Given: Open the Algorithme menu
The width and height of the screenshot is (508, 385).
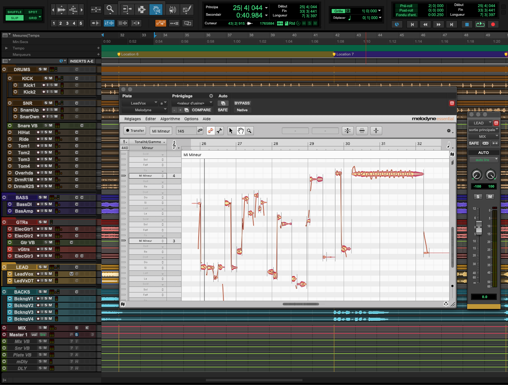Looking at the screenshot, I should point(170,119).
